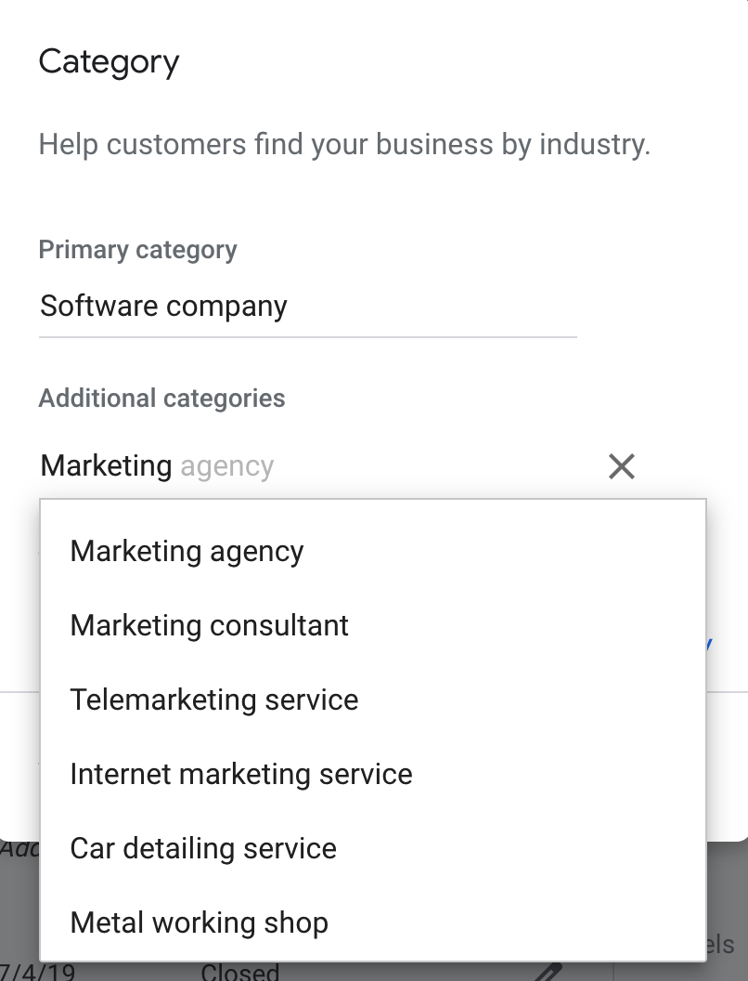The width and height of the screenshot is (748, 981).
Task: Click the italic cut-off text below dialog's left corner
Action: tap(17, 848)
